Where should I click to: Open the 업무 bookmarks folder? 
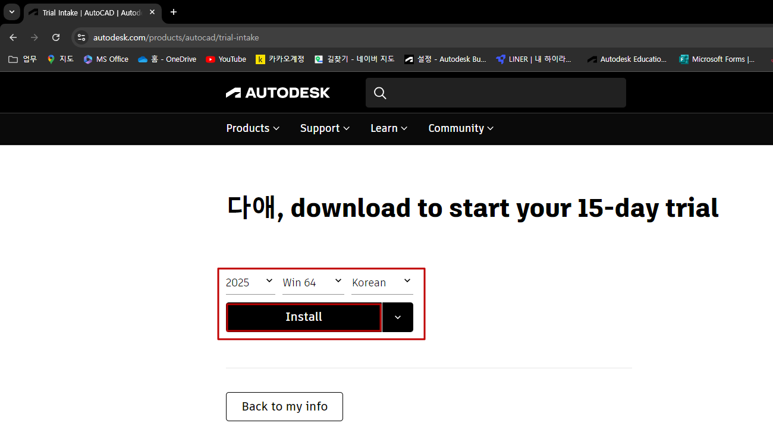pos(23,59)
